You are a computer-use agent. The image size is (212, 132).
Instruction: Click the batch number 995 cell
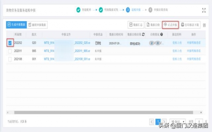tap(34, 51)
